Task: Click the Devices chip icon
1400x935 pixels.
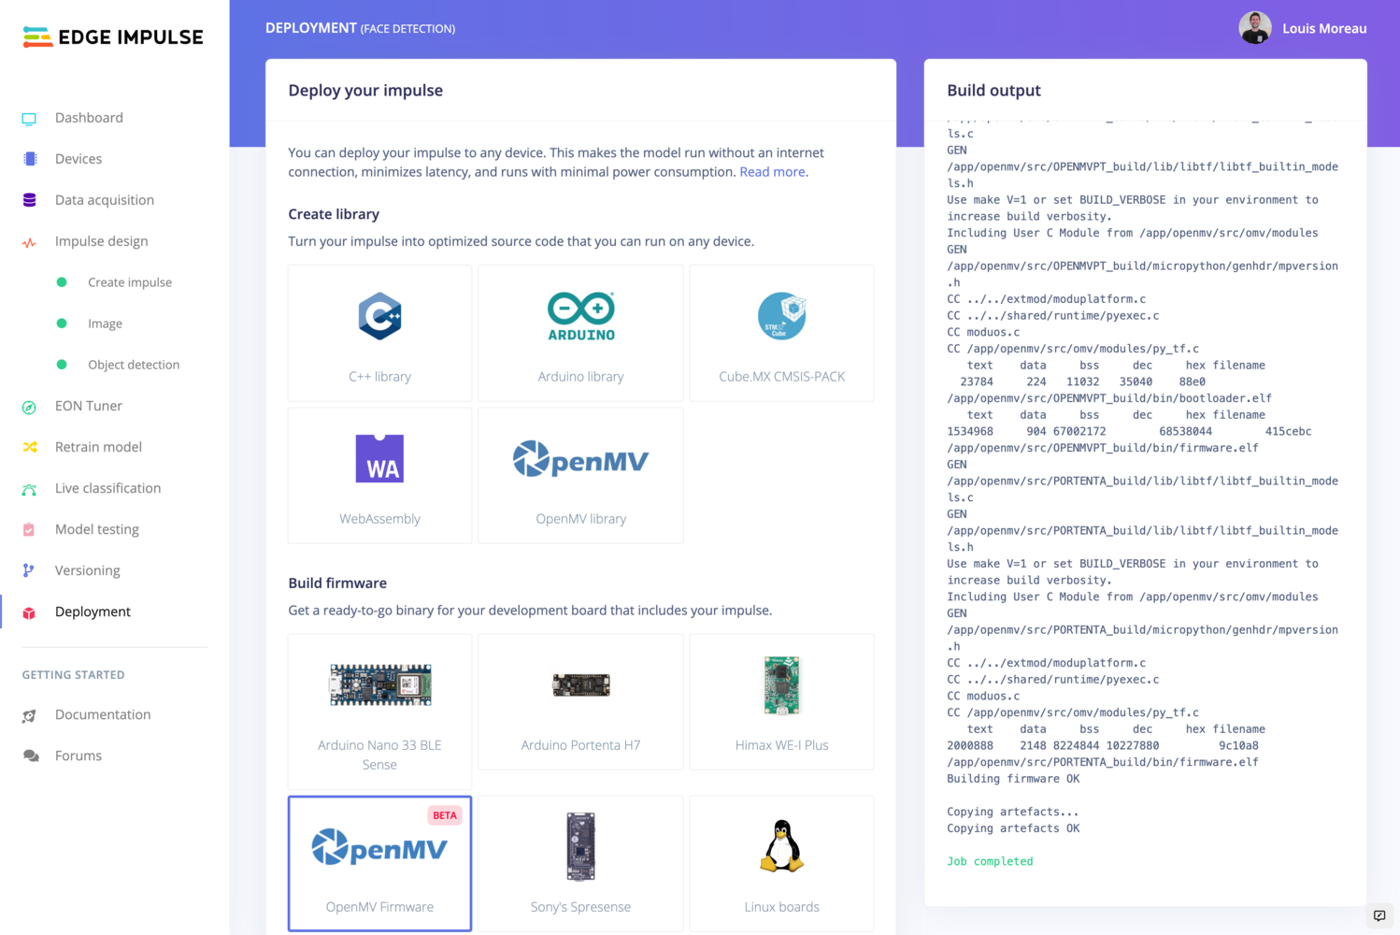Action: coord(30,159)
